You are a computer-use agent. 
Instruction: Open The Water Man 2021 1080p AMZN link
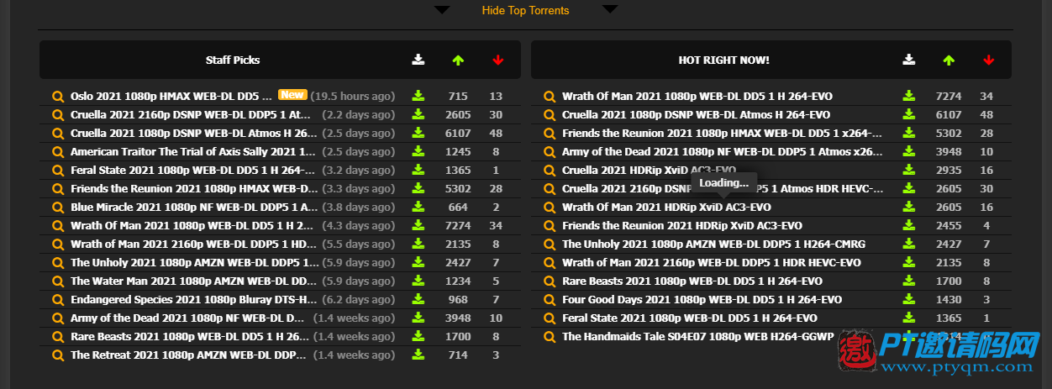point(193,281)
